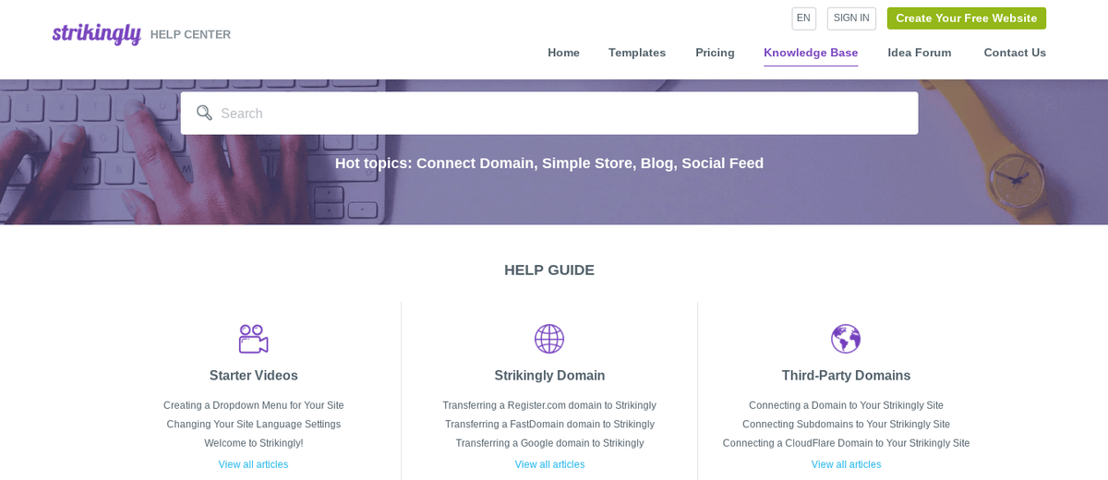The width and height of the screenshot is (1108, 480).
Task: Open Connecting Subdomains to Strikingly article
Action: pyautogui.click(x=846, y=425)
